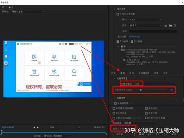Open the zoom level fit dropdown below the preview
The height and width of the screenshot is (138, 184).
tap(54, 127)
